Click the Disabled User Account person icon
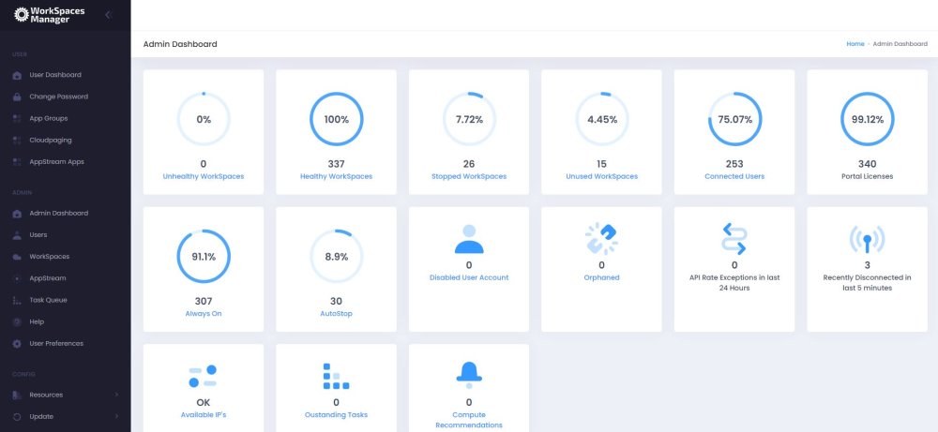This screenshot has height=432, width=938. coord(469,239)
